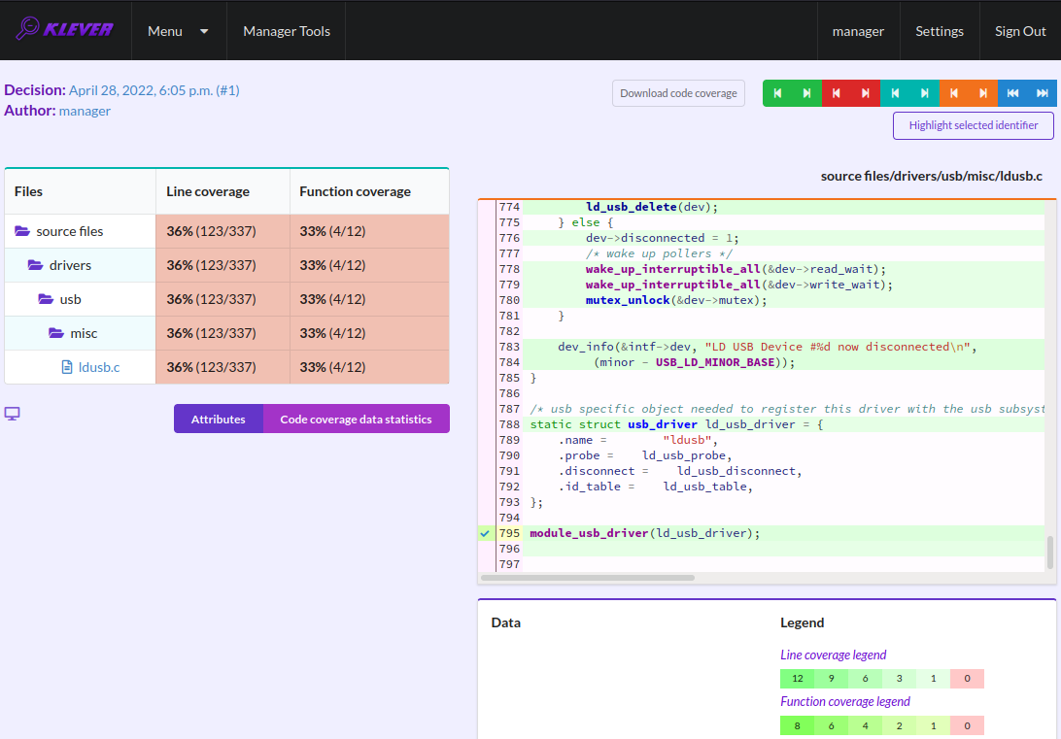The height and width of the screenshot is (739, 1061).
Task: Open author manager link
Action: [x=85, y=111]
